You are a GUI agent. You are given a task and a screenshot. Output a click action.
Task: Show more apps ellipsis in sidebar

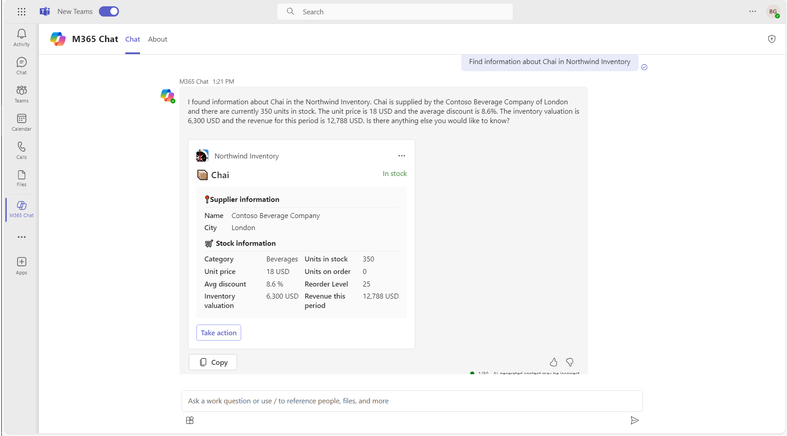point(21,237)
